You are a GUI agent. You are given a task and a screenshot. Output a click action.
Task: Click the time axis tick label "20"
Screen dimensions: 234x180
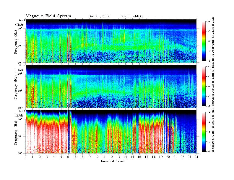(168, 157)
